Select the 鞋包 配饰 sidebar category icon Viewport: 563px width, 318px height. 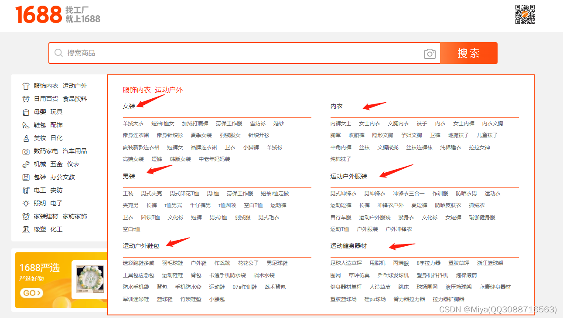(25, 125)
